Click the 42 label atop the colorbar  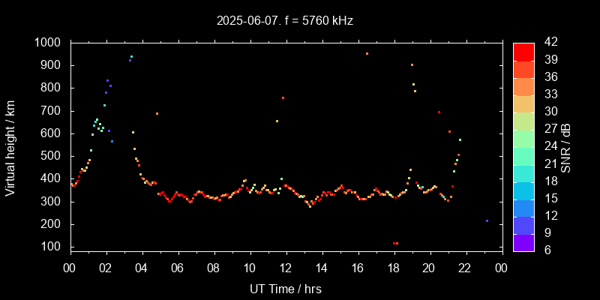coord(549,43)
